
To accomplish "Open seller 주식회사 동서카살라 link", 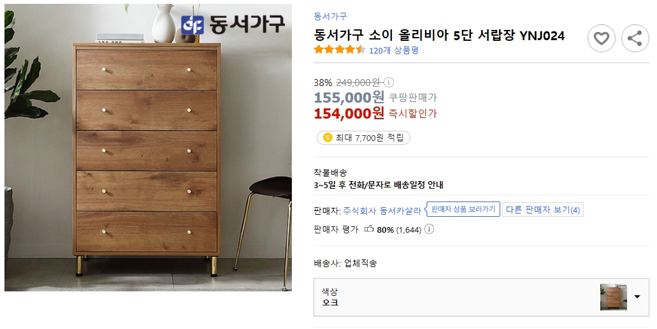I will pos(382,210).
